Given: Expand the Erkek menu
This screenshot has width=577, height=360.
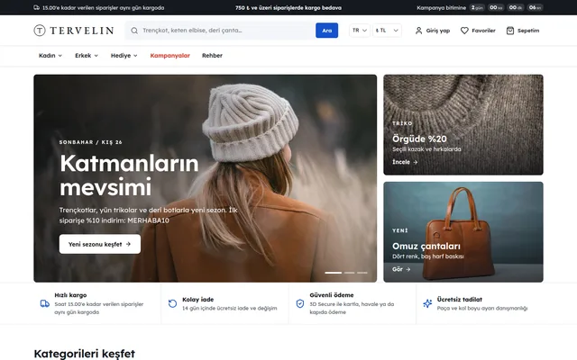Looking at the screenshot, I should click(x=87, y=56).
